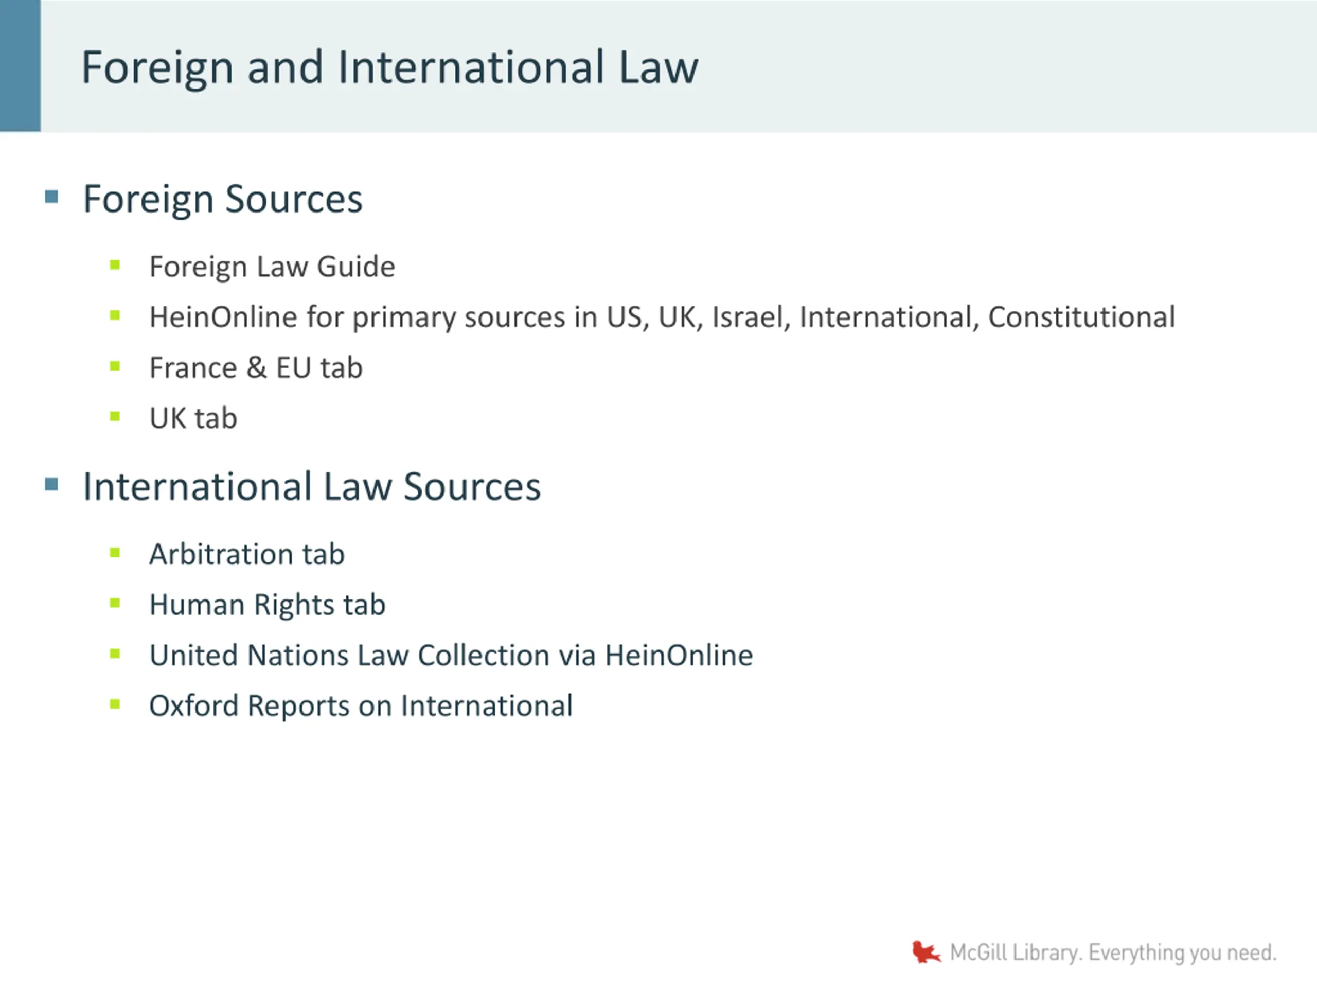Click the McGill red bird logo
The height and width of the screenshot is (988, 1317).
click(x=925, y=951)
